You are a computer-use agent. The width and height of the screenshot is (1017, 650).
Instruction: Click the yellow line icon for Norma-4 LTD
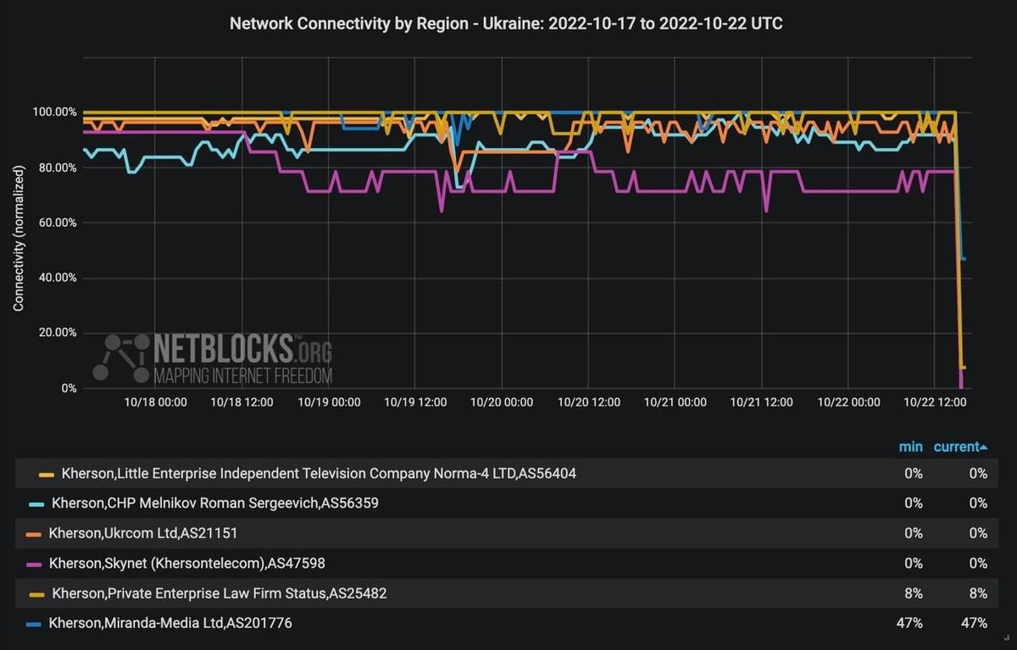pyautogui.click(x=47, y=473)
